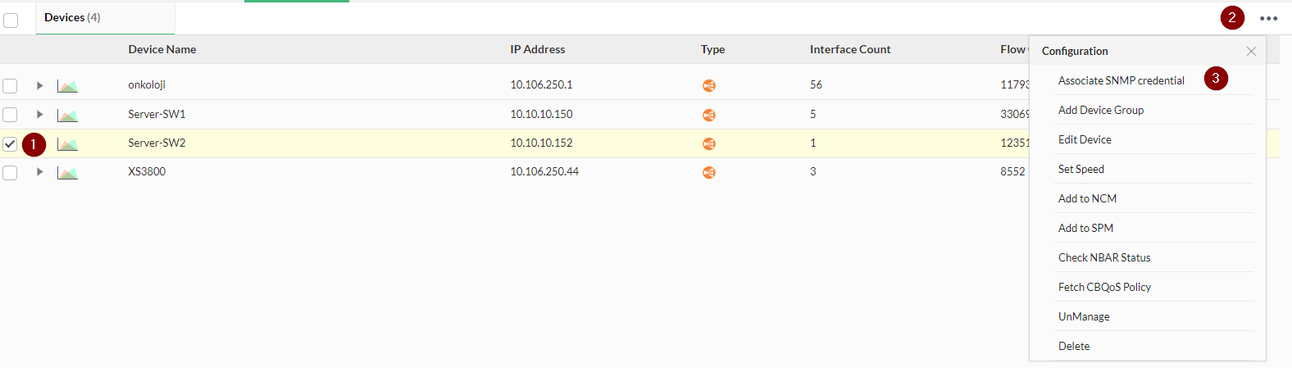Screen dimensions: 1292x368
Task: Open traffic graph icon for onkoloji
Action: coord(67,85)
